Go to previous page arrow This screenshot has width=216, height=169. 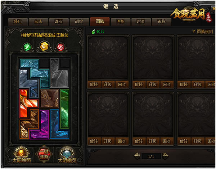(x=137, y=155)
